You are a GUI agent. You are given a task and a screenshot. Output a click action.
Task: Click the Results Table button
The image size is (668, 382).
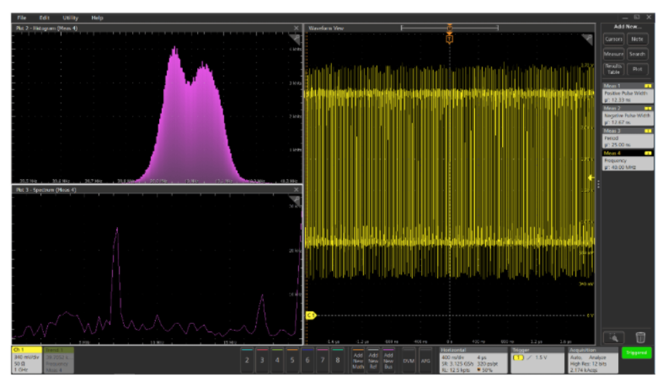coord(613,69)
